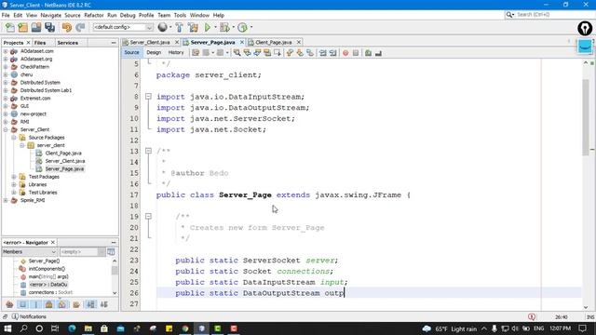Select the Source view button
596x335 pixels.
(131, 52)
